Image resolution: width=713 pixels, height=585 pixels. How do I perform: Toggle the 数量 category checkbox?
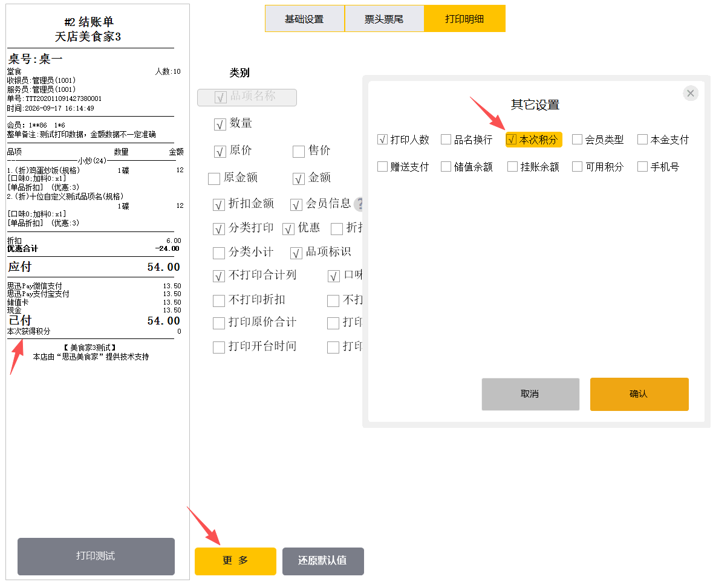tap(220, 124)
